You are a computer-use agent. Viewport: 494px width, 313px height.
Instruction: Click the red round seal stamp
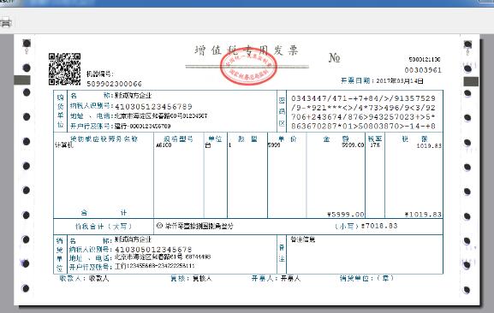248,67
